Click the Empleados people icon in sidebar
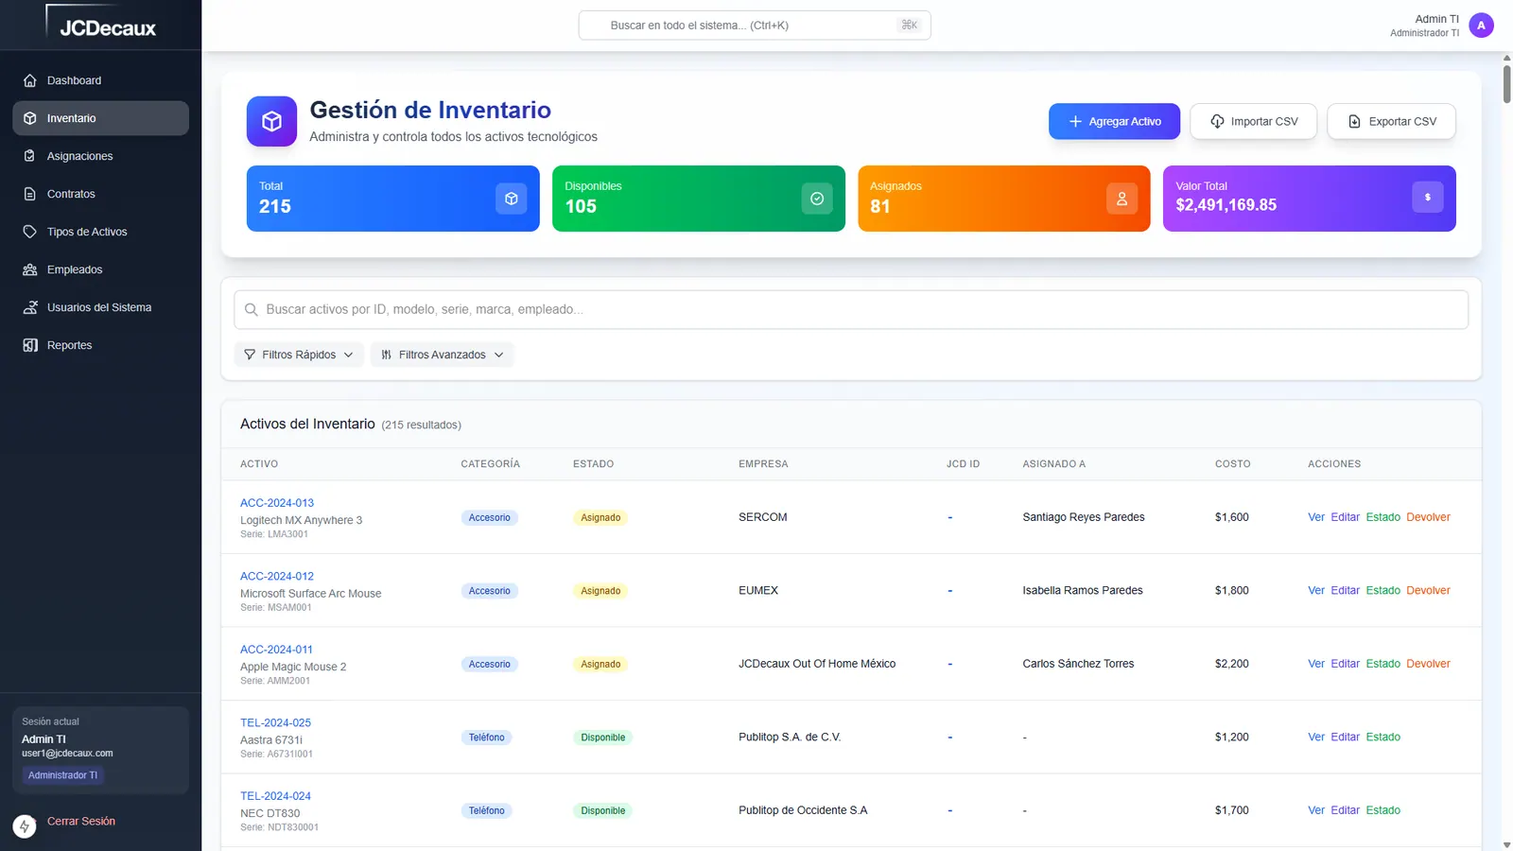1513x851 pixels. click(29, 269)
